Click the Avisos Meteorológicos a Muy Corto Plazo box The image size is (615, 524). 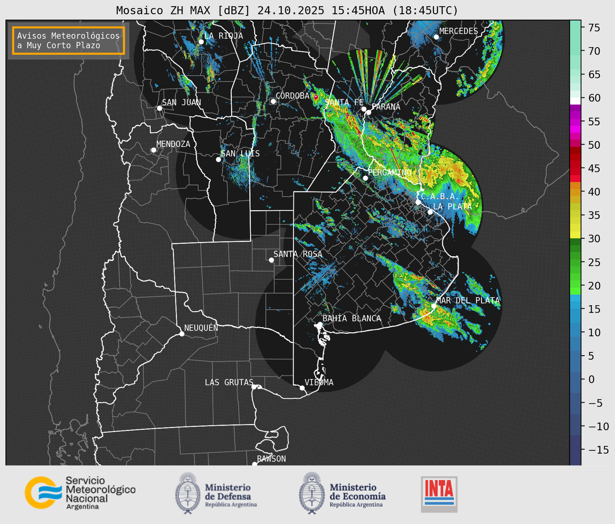pos(69,40)
